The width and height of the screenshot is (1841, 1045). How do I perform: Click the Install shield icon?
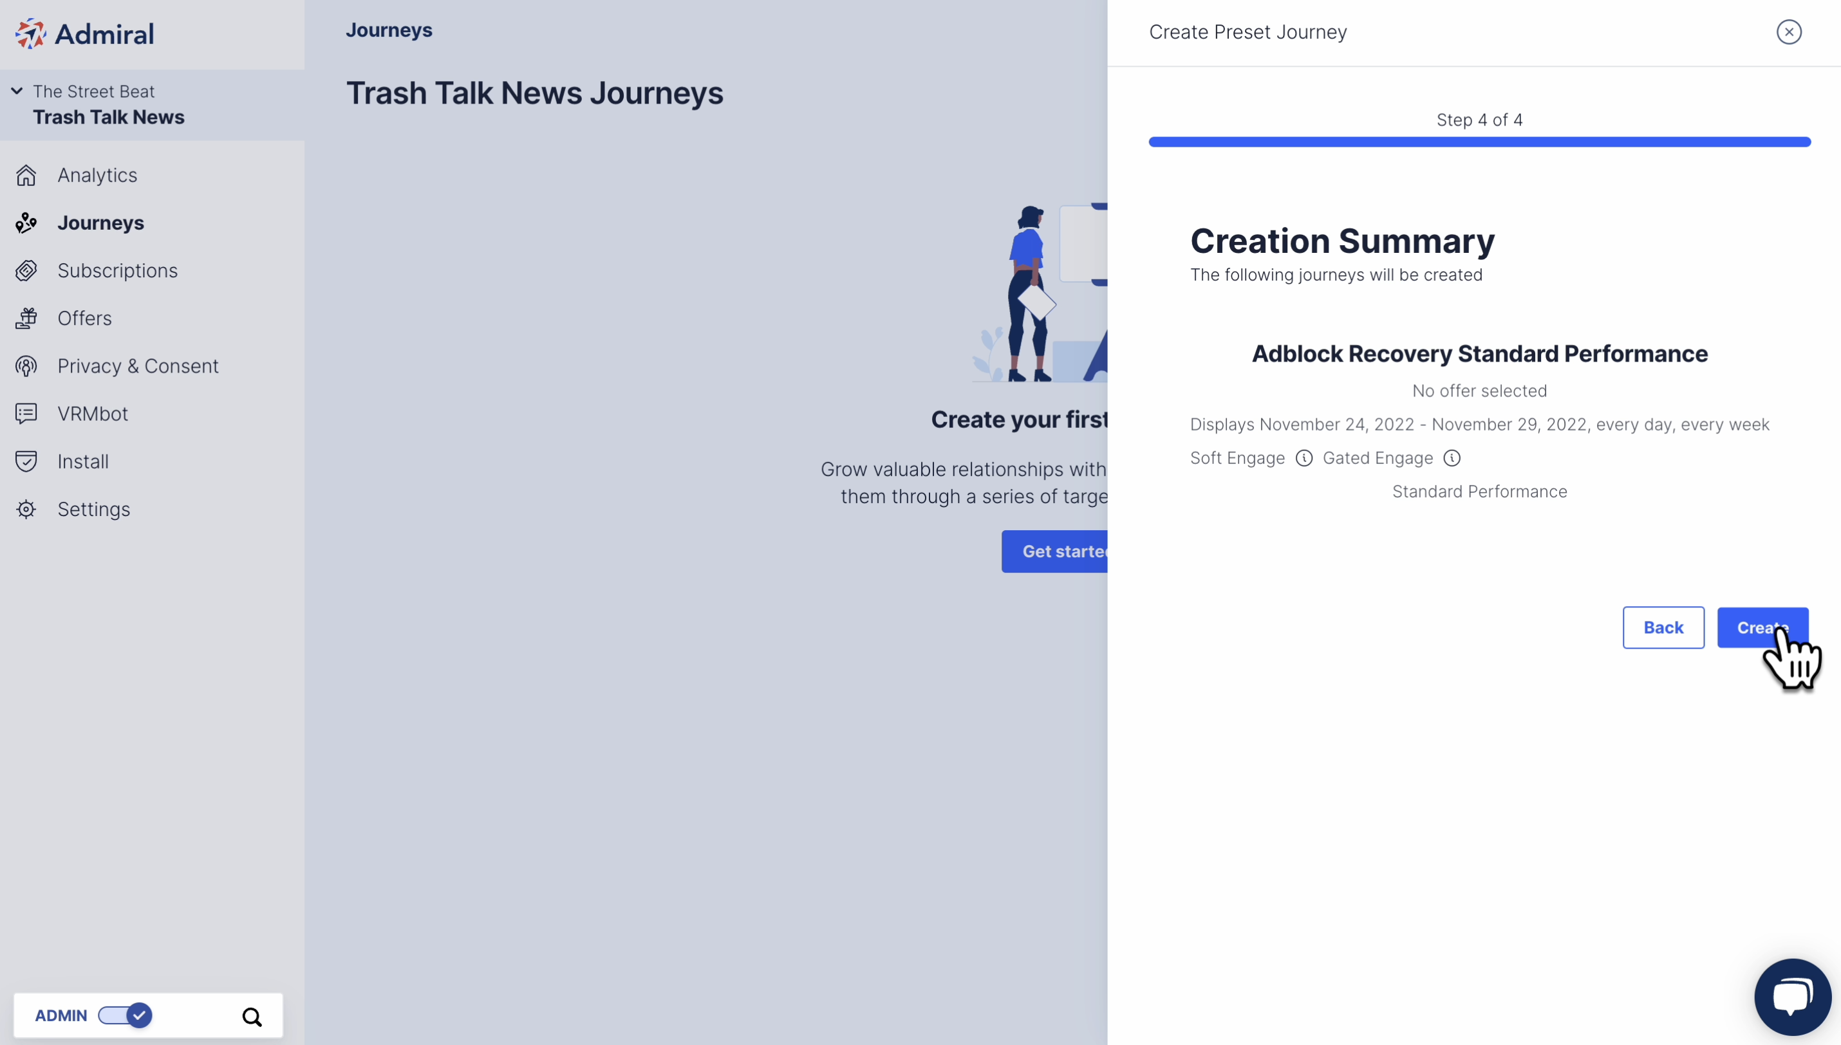(x=26, y=461)
